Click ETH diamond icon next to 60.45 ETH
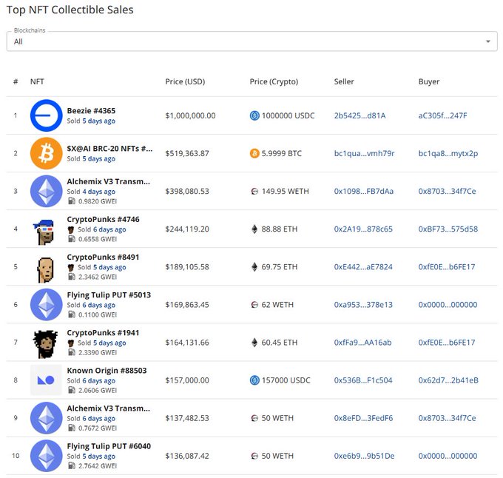The height and width of the screenshot is (478, 503). point(254,343)
